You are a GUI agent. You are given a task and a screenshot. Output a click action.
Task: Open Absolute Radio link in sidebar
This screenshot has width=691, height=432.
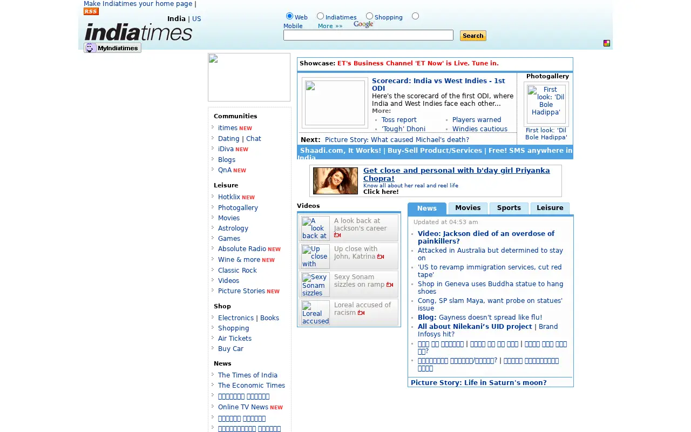242,249
